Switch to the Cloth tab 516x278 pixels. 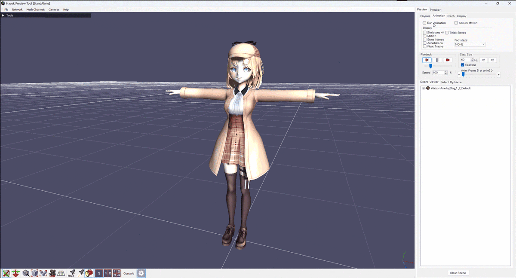(x=451, y=16)
